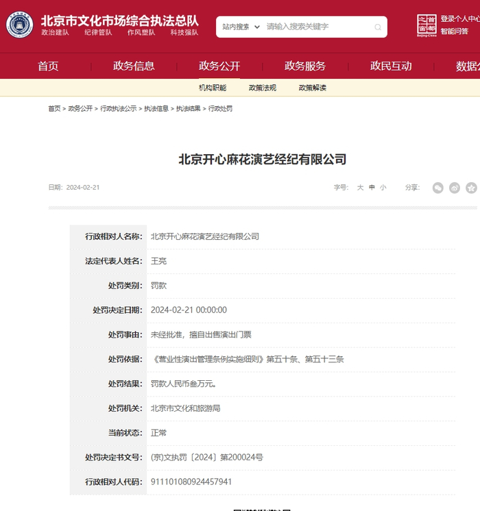Screen dimensions: 480x511
Task: Click the 行政相对人代码 row label
Action: tap(114, 482)
